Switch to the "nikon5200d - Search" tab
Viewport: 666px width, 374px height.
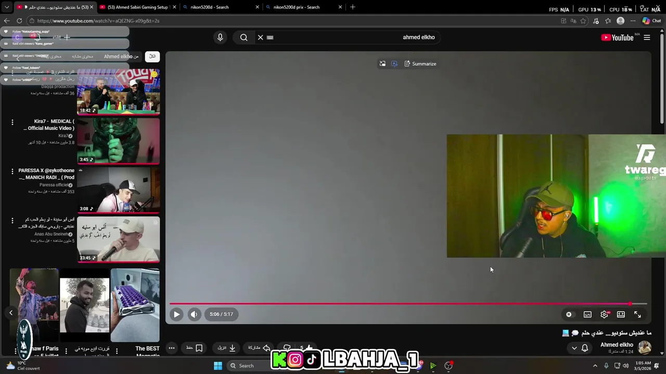tap(221, 7)
